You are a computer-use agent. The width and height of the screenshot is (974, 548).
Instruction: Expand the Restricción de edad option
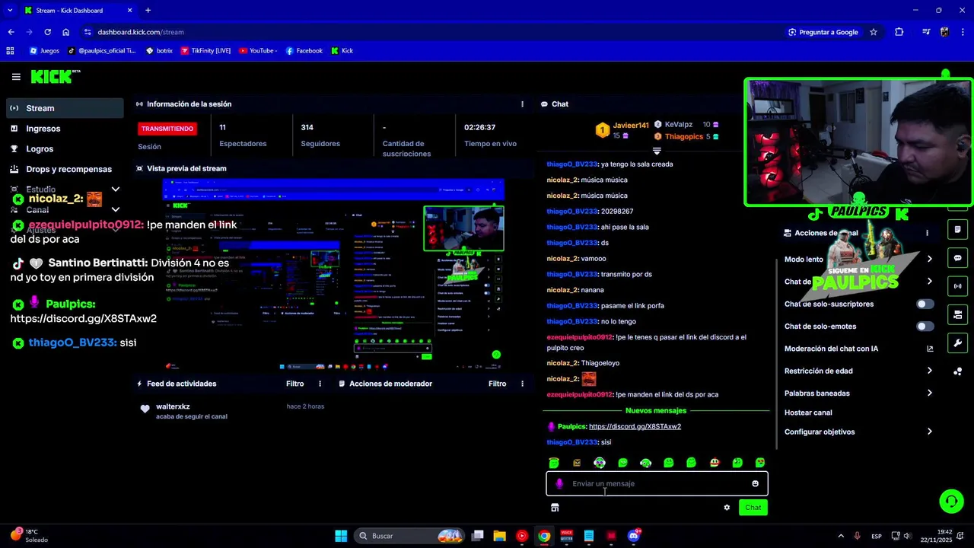click(929, 371)
